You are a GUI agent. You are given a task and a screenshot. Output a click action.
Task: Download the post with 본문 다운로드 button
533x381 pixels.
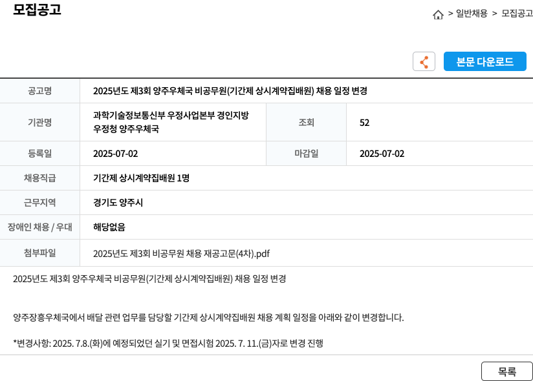tap(484, 61)
